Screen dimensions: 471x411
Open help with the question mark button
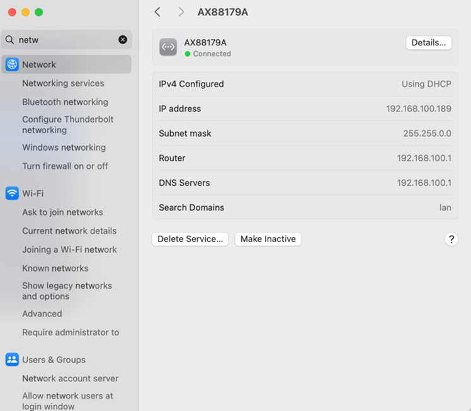point(451,239)
